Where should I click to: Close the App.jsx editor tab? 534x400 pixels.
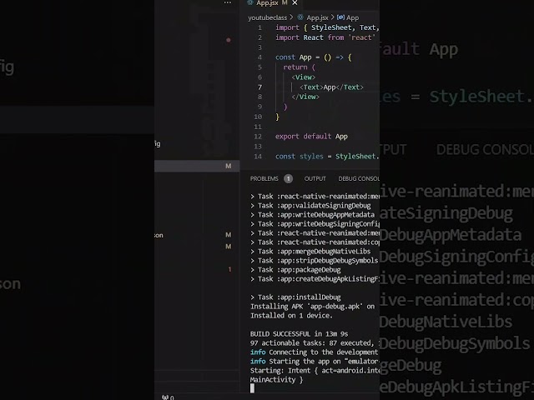click(295, 2)
